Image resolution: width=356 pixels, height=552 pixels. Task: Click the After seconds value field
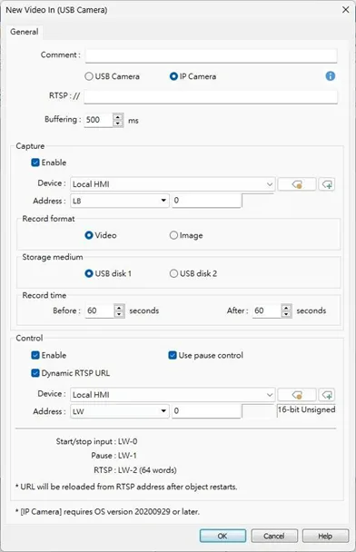267,310
